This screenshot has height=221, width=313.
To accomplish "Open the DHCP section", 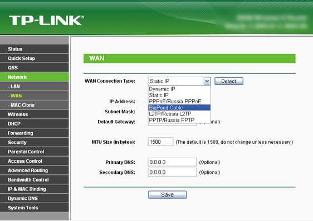I will click(x=34, y=124).
